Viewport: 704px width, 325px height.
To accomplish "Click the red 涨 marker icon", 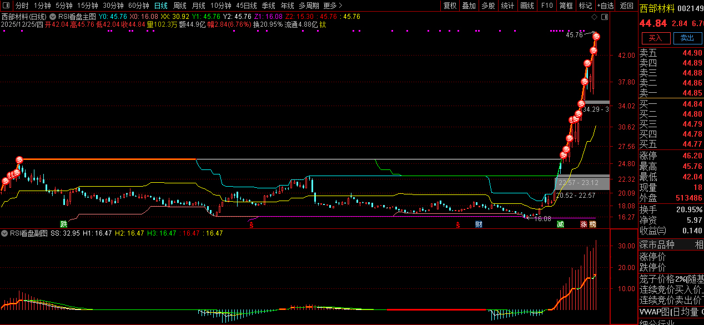I will [x=584, y=224].
